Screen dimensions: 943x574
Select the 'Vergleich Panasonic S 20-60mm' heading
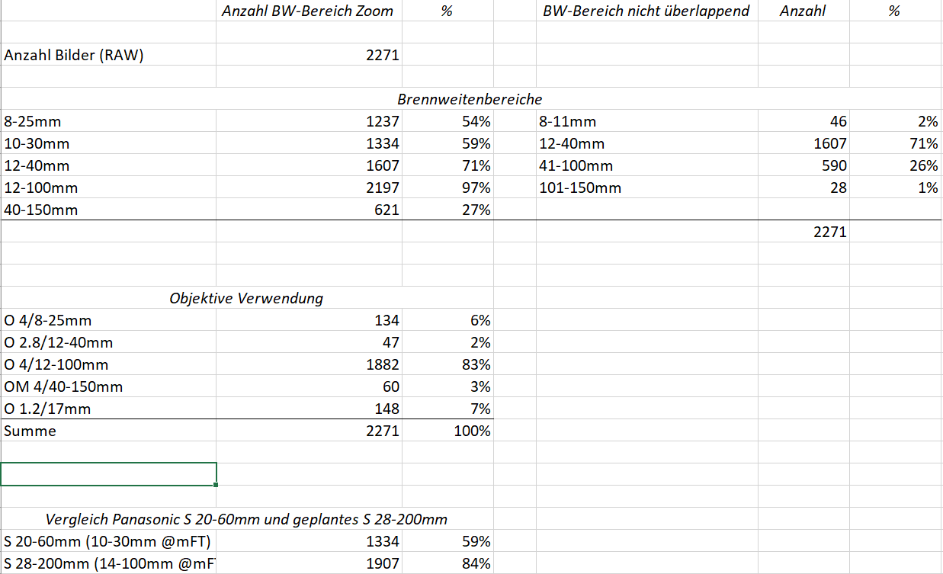[245, 519]
